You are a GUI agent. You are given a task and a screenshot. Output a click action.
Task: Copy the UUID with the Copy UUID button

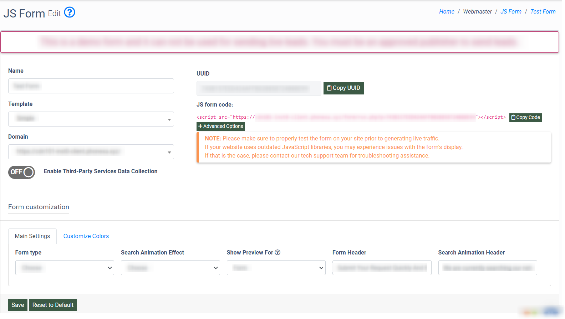343,88
